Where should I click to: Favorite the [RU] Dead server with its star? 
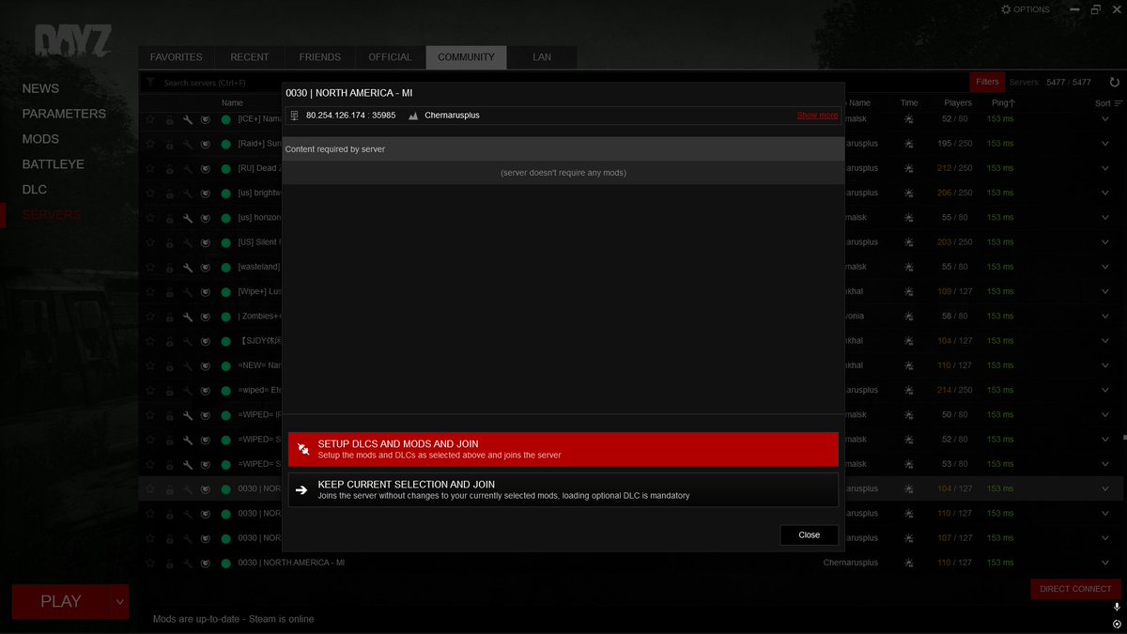[150, 169]
